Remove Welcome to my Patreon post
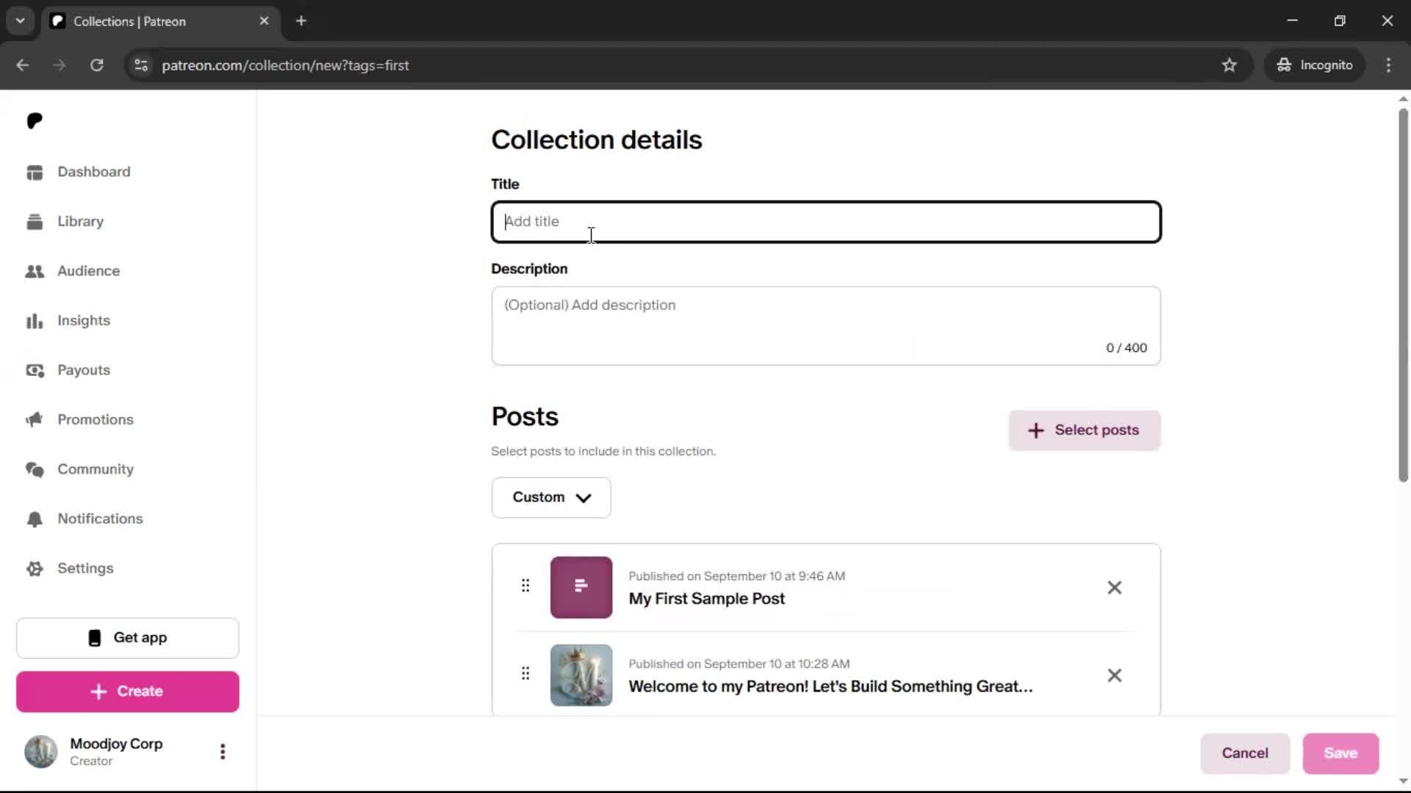Screen dimensions: 1411x793 (1115, 676)
